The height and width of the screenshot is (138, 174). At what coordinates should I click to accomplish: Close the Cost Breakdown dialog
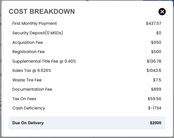coord(162,12)
